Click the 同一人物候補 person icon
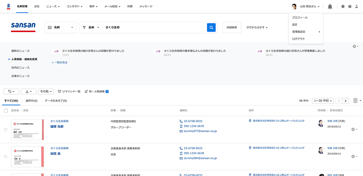This screenshot has height=176, width=363. (x=86, y=92)
